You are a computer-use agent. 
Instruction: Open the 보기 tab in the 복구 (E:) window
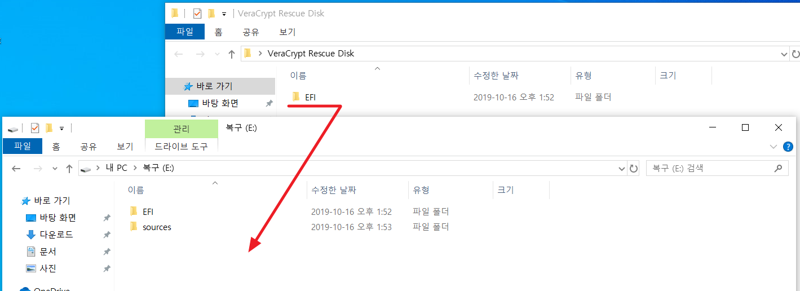(125, 147)
